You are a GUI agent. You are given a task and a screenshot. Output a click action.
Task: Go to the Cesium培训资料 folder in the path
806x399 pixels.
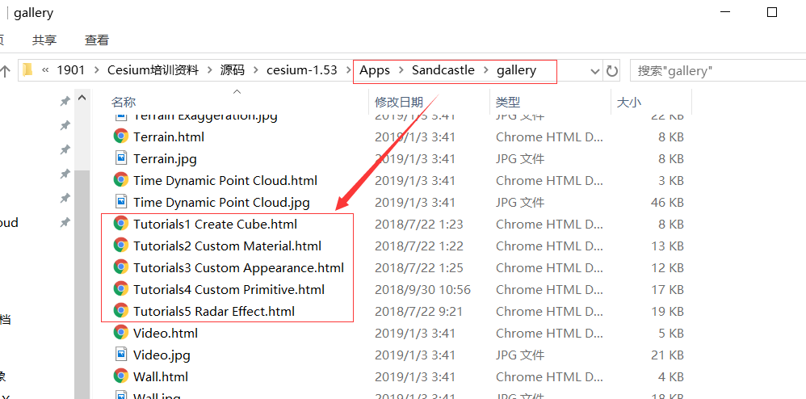[x=153, y=70]
